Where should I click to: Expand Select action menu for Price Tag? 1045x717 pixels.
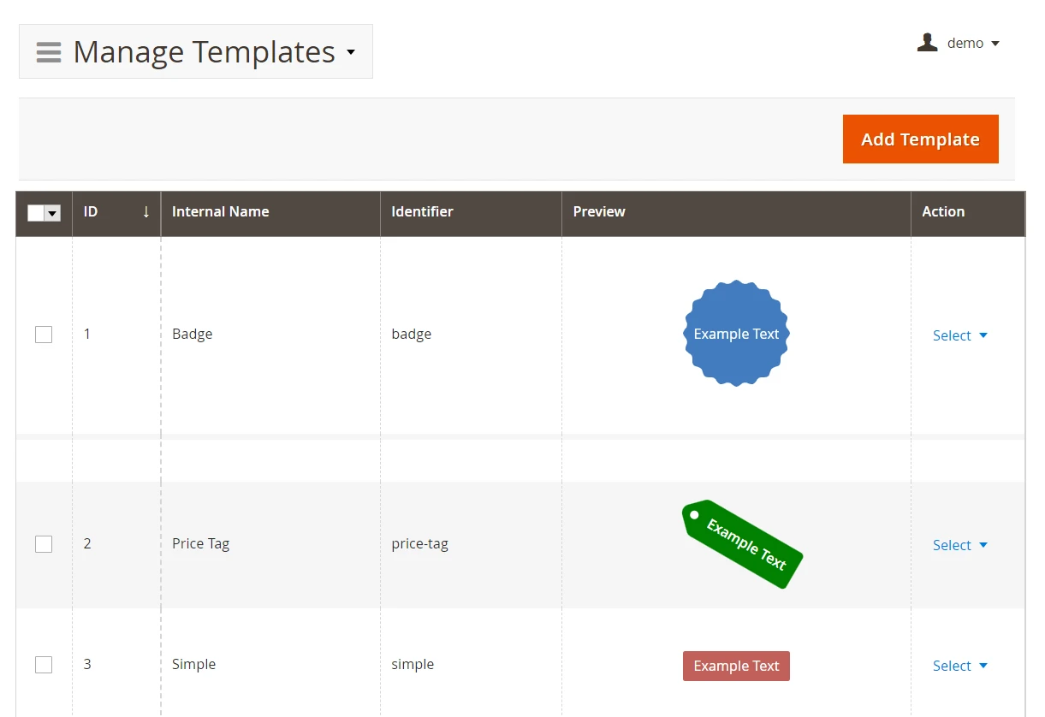point(959,545)
